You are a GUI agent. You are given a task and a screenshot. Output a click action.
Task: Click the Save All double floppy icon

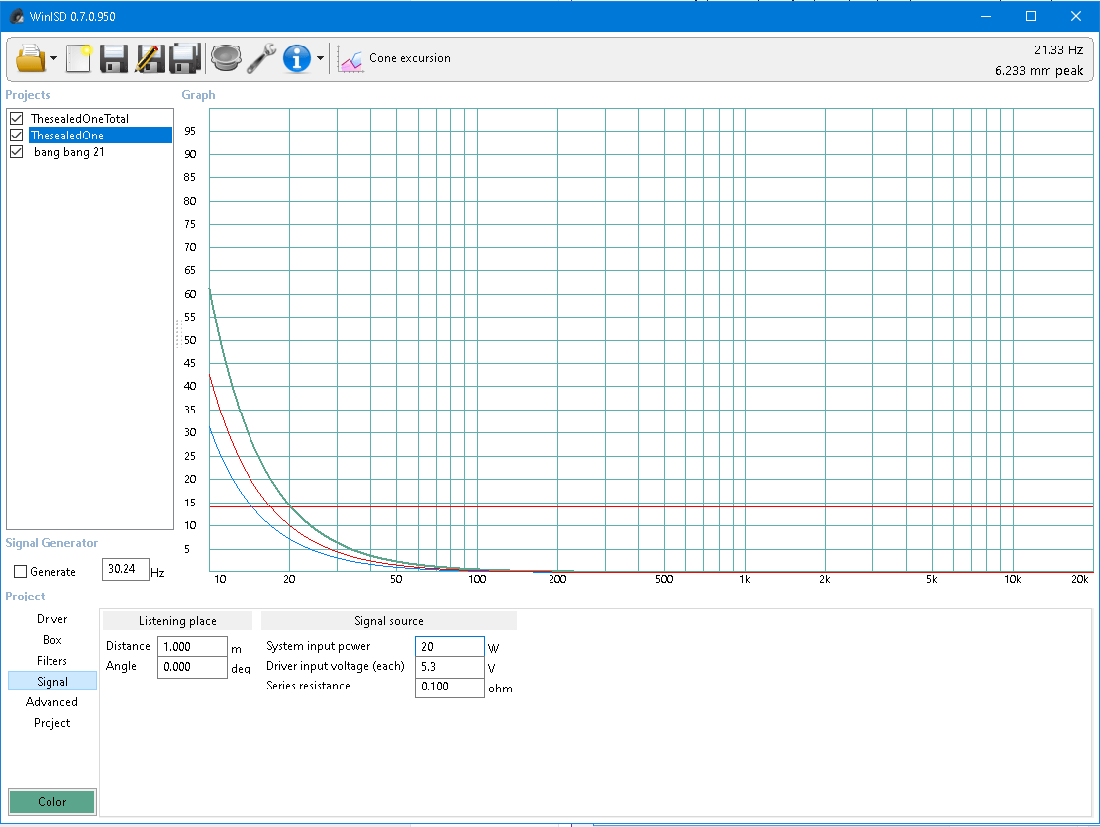tap(185, 58)
